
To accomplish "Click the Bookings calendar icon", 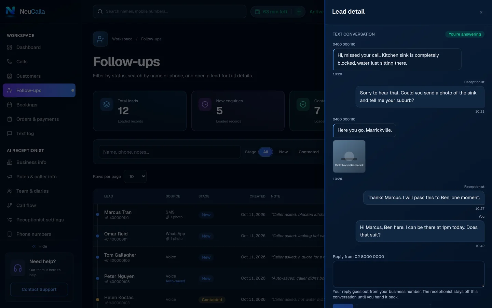I will [x=10, y=105].
